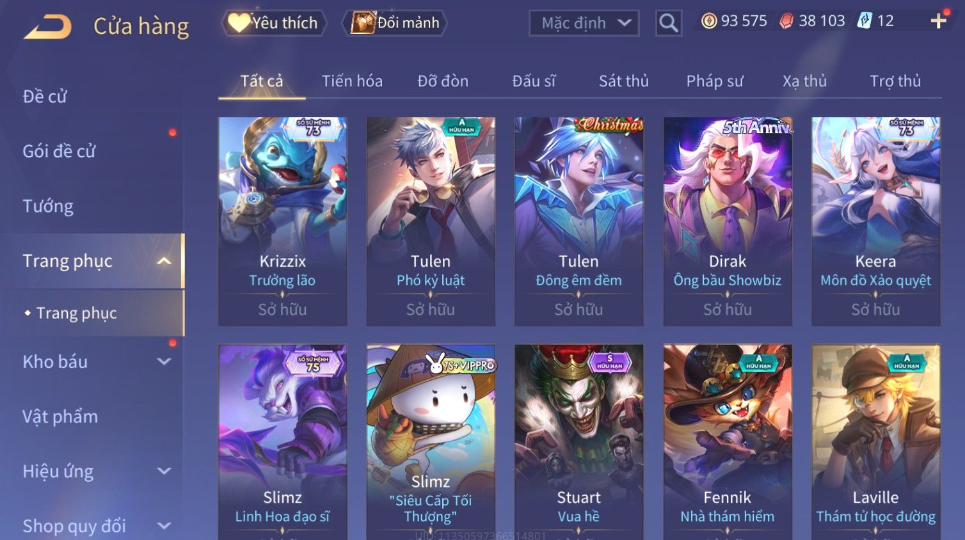Expand the Kho báu sidebar section
The image size is (965, 540).
(x=164, y=361)
